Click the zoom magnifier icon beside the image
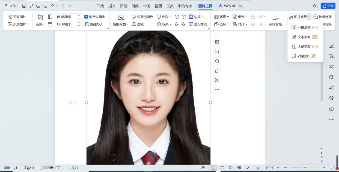The image size is (339, 172). tap(217, 61)
